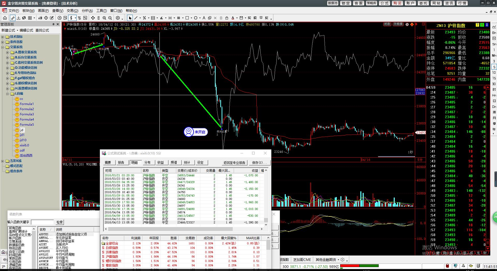
Task: Click the refresh/sync circular arrows icon
Action: click(24, 18)
